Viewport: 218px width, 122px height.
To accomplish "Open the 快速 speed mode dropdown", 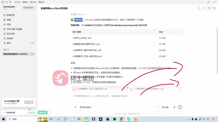I will click(x=166, y=107).
